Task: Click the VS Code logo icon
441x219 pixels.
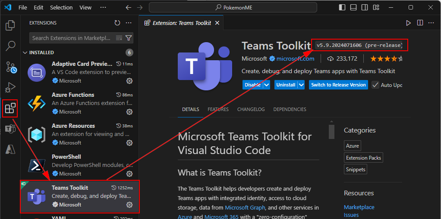Action: pyautogui.click(x=8, y=8)
